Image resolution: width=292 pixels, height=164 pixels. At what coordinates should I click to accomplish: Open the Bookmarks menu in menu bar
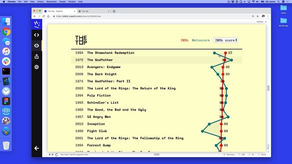(51, 2)
